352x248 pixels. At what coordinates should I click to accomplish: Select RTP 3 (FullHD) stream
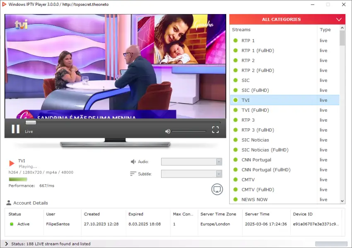click(284, 130)
